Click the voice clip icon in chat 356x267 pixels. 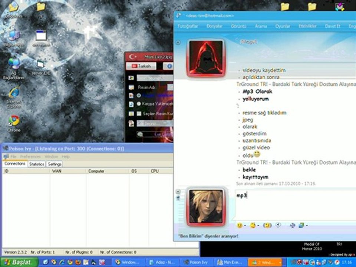coord(278,225)
